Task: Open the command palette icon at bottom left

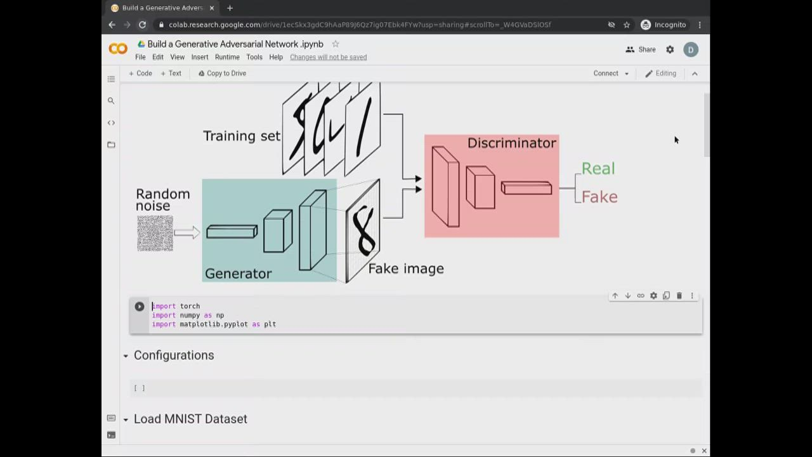Action: [x=111, y=418]
